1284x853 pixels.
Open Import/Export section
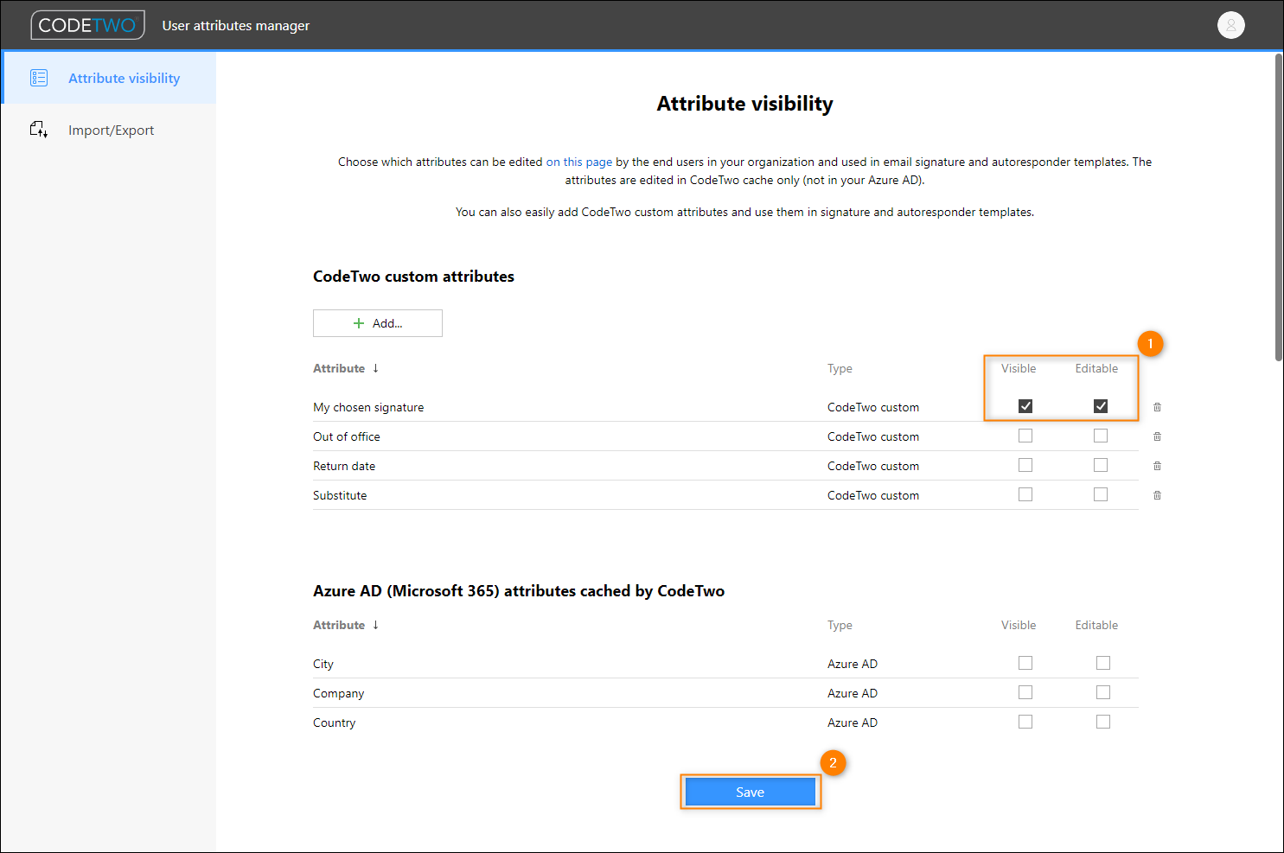click(109, 130)
